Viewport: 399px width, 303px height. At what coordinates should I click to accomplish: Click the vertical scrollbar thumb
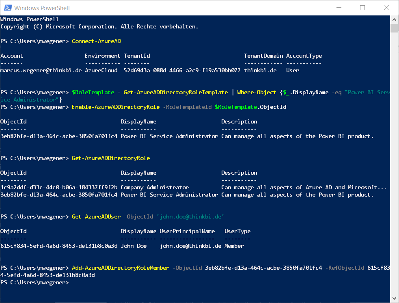point(394,28)
